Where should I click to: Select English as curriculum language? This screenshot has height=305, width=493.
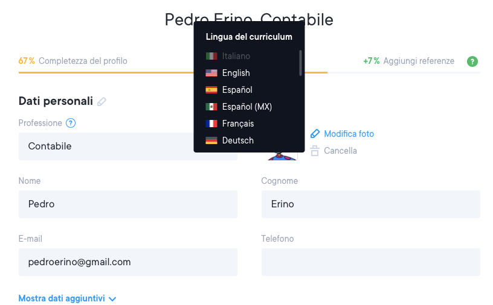pos(236,73)
